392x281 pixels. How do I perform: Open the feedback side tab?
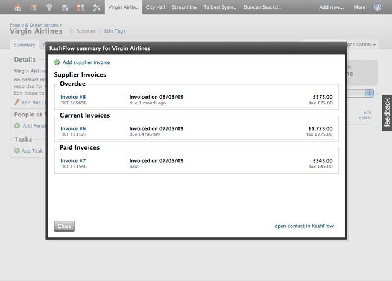click(x=387, y=113)
